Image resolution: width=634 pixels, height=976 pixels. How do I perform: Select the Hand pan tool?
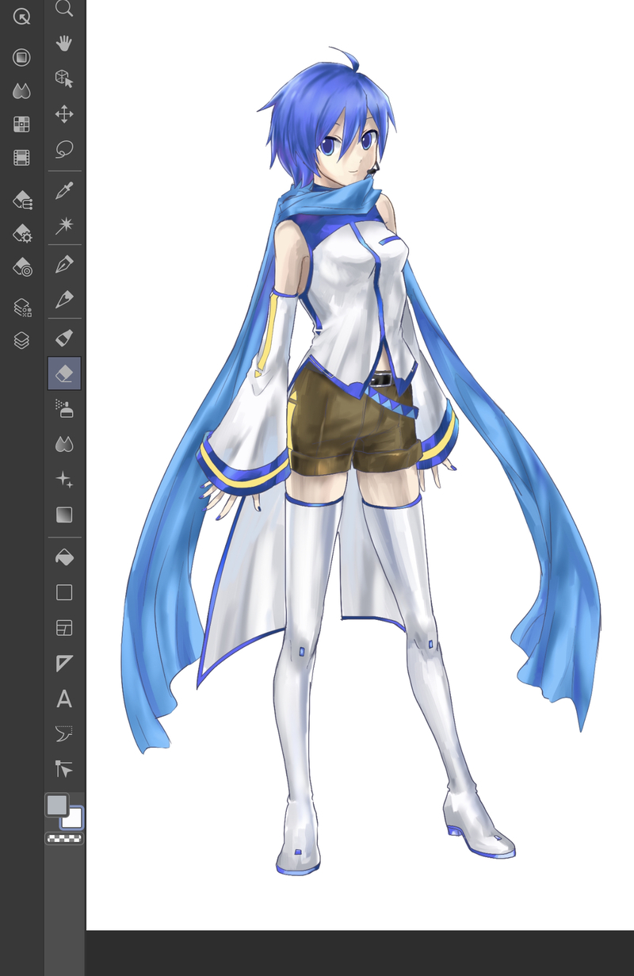64,43
